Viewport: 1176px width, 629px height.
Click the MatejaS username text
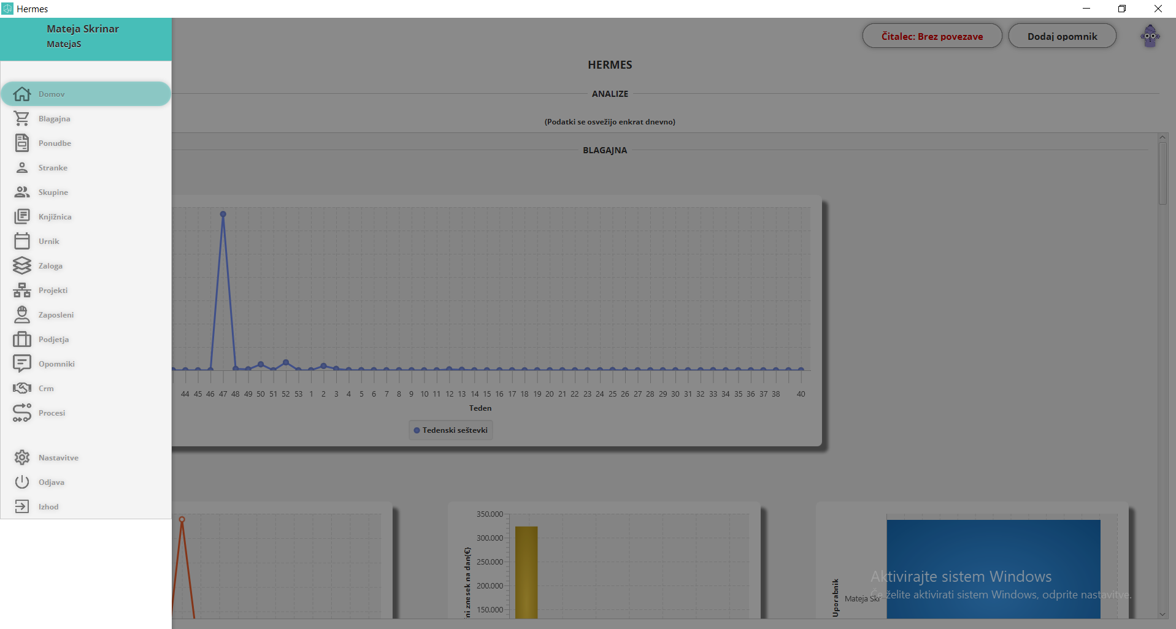(x=64, y=44)
